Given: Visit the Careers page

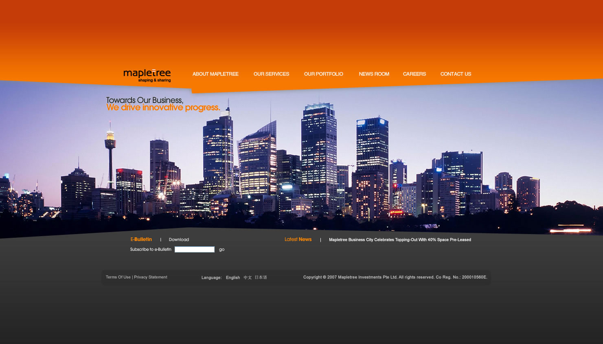Looking at the screenshot, I should tap(414, 74).
